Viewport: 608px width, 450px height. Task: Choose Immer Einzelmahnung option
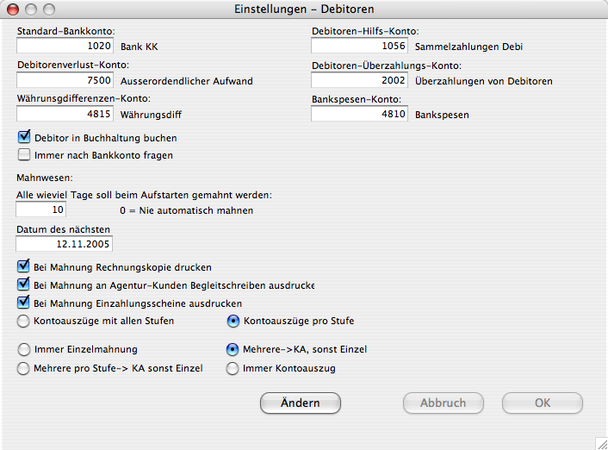[24, 350]
